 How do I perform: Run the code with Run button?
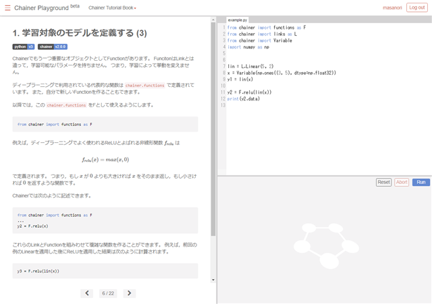421,182
